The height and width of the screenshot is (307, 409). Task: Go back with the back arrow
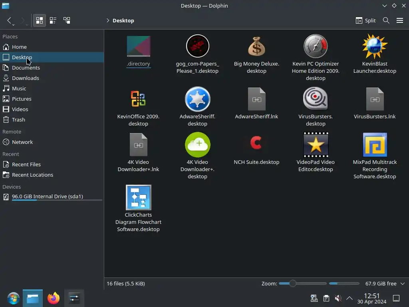[9, 20]
